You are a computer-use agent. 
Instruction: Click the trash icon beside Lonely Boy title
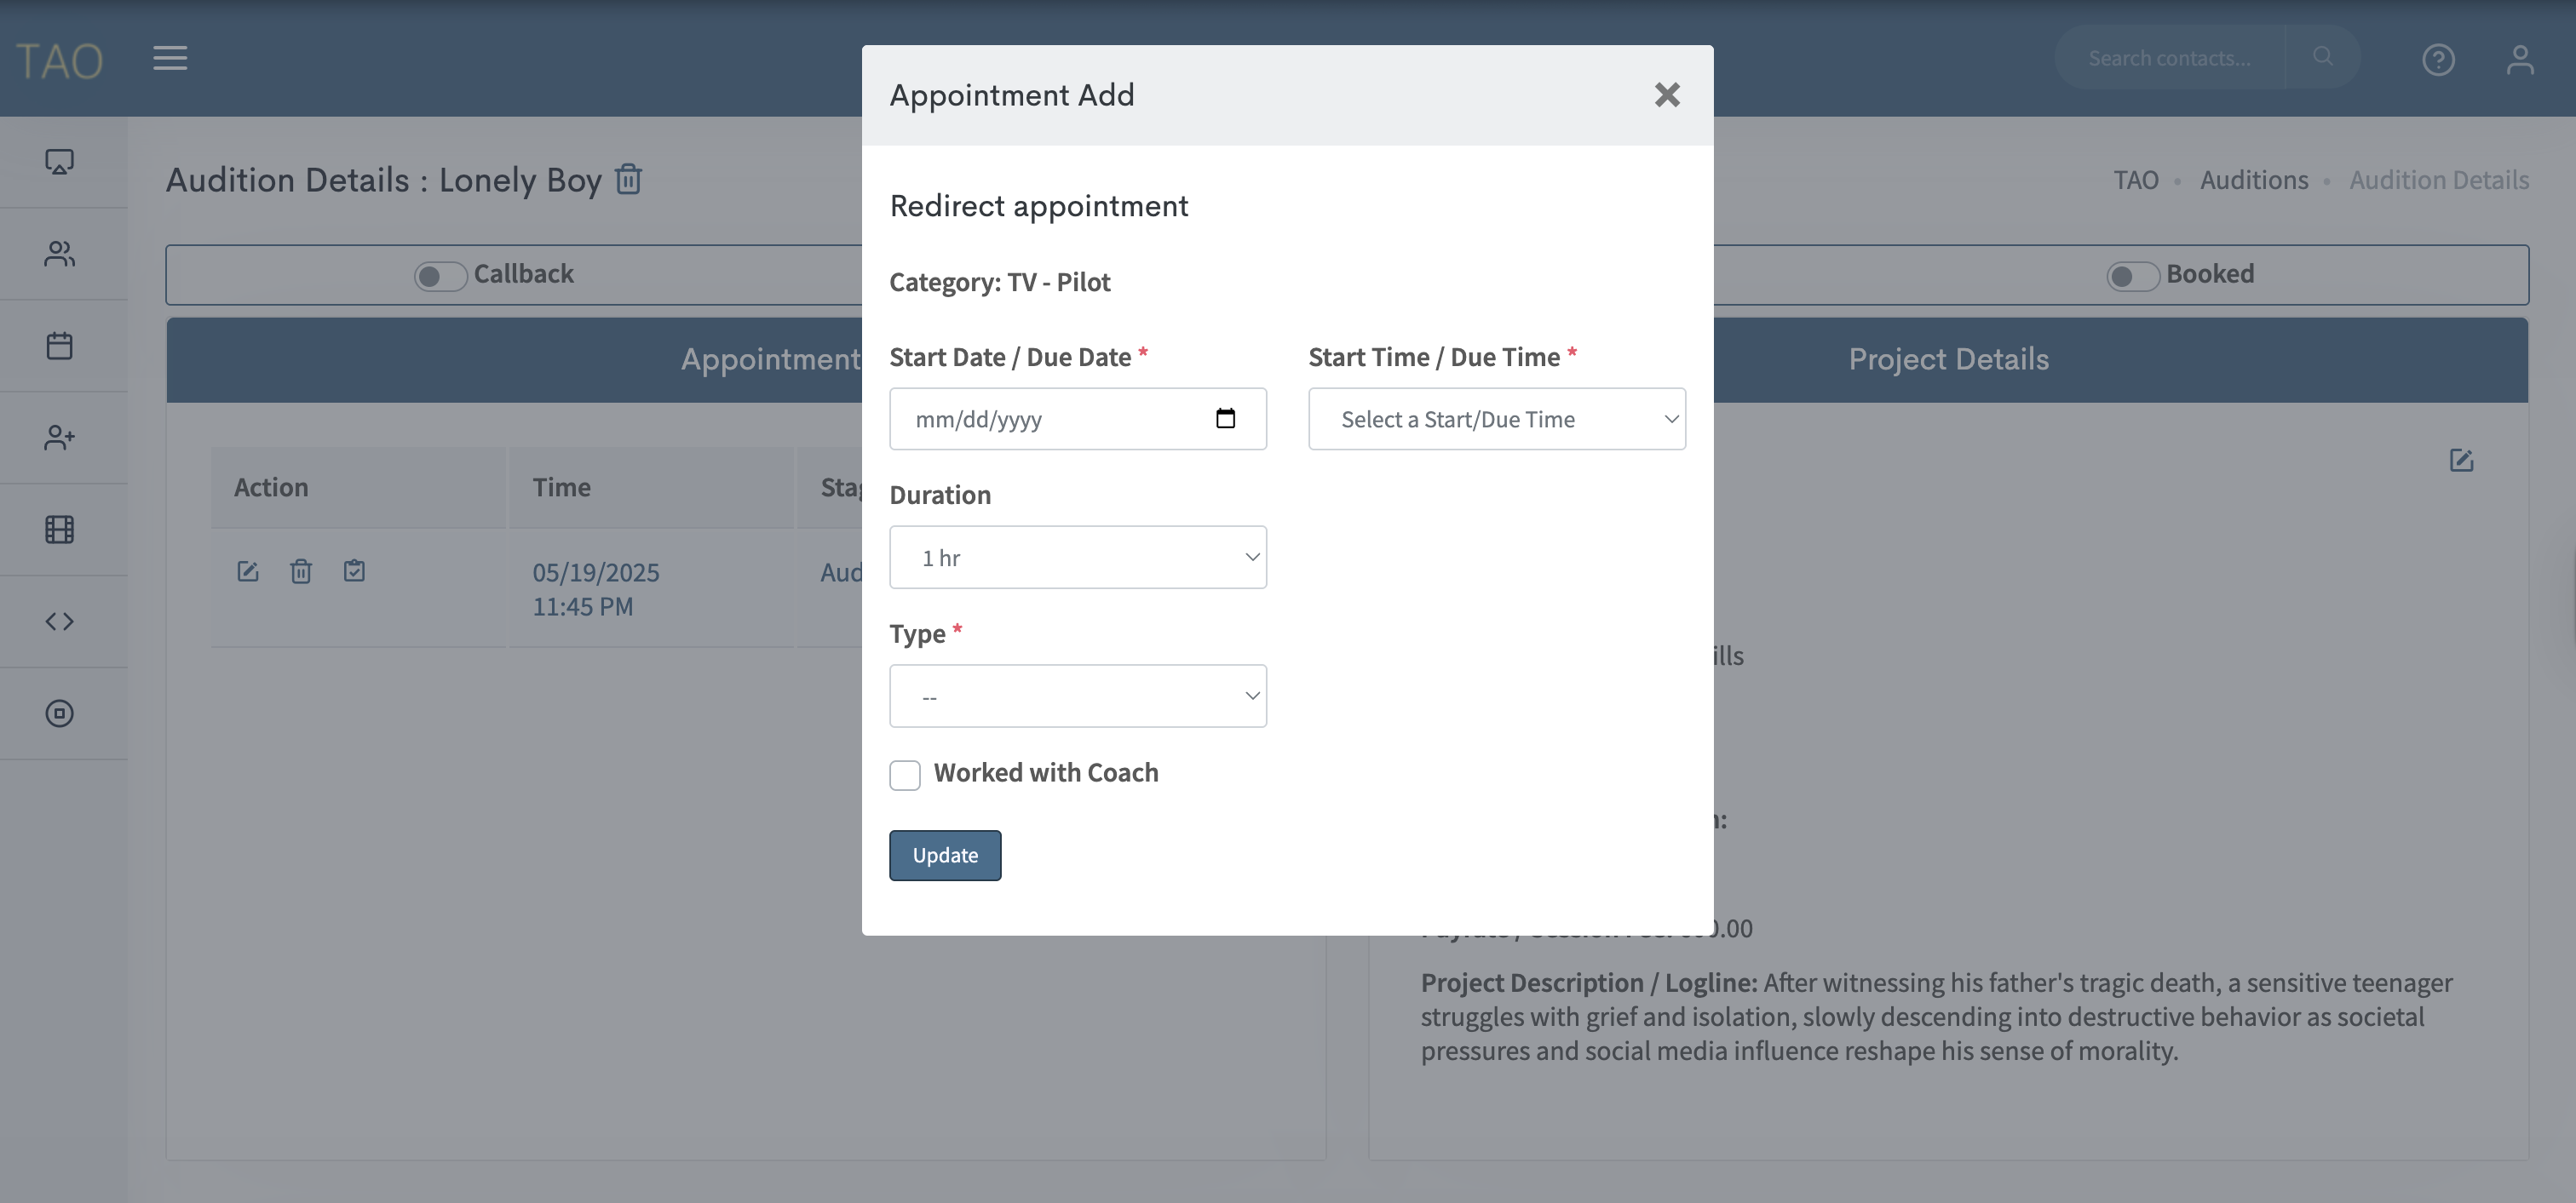pos(629,180)
